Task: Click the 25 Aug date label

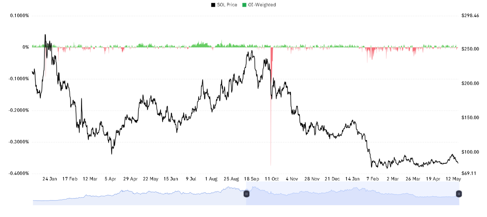Action: pyautogui.click(x=231, y=179)
